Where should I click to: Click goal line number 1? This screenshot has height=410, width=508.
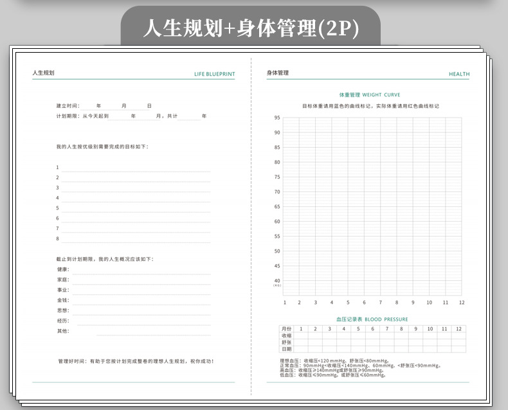click(133, 168)
